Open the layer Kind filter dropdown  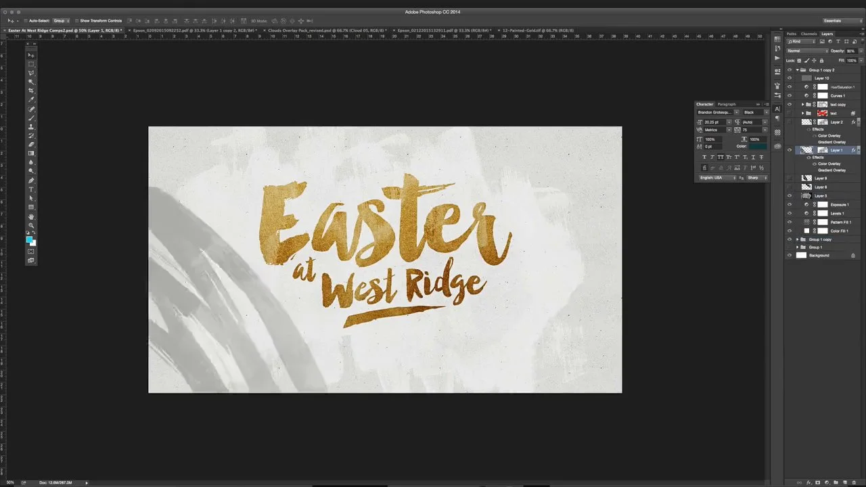tap(801, 41)
